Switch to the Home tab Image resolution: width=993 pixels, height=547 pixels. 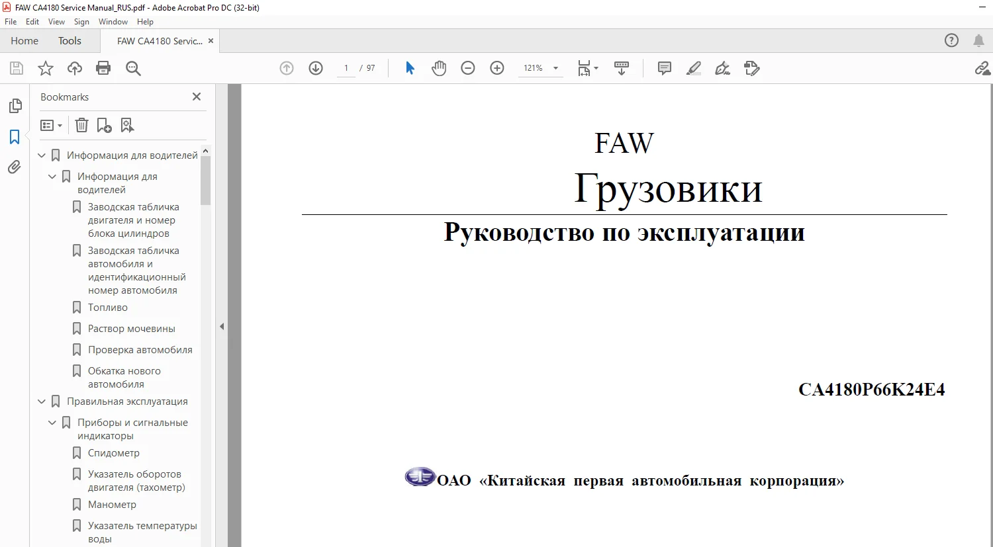(24, 41)
